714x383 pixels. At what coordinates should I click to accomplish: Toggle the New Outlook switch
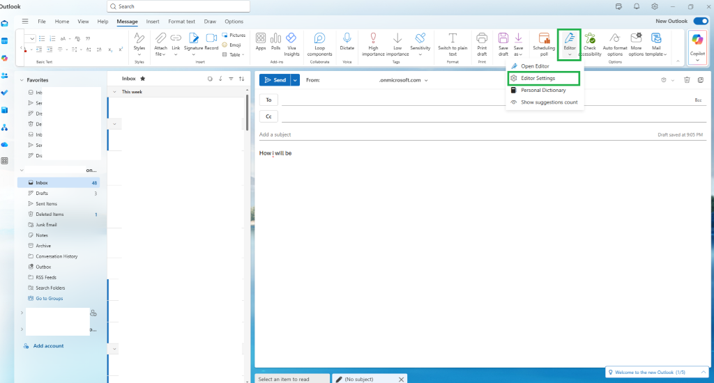click(700, 21)
